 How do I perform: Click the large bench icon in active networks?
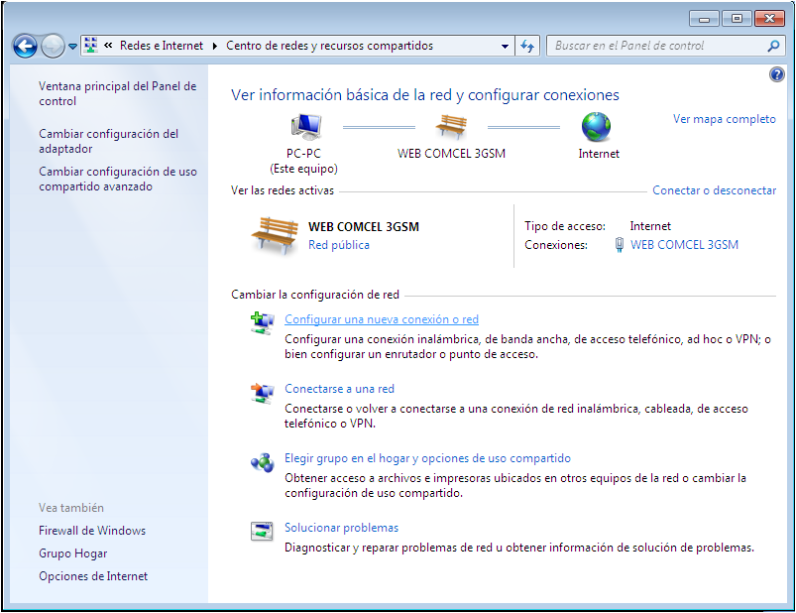tap(275, 235)
